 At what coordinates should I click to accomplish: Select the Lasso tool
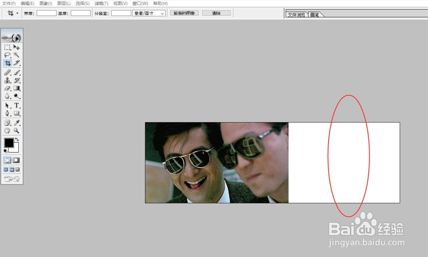click(7, 55)
